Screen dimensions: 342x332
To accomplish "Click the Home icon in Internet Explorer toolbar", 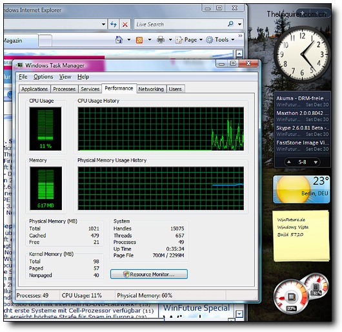I will pos(119,40).
